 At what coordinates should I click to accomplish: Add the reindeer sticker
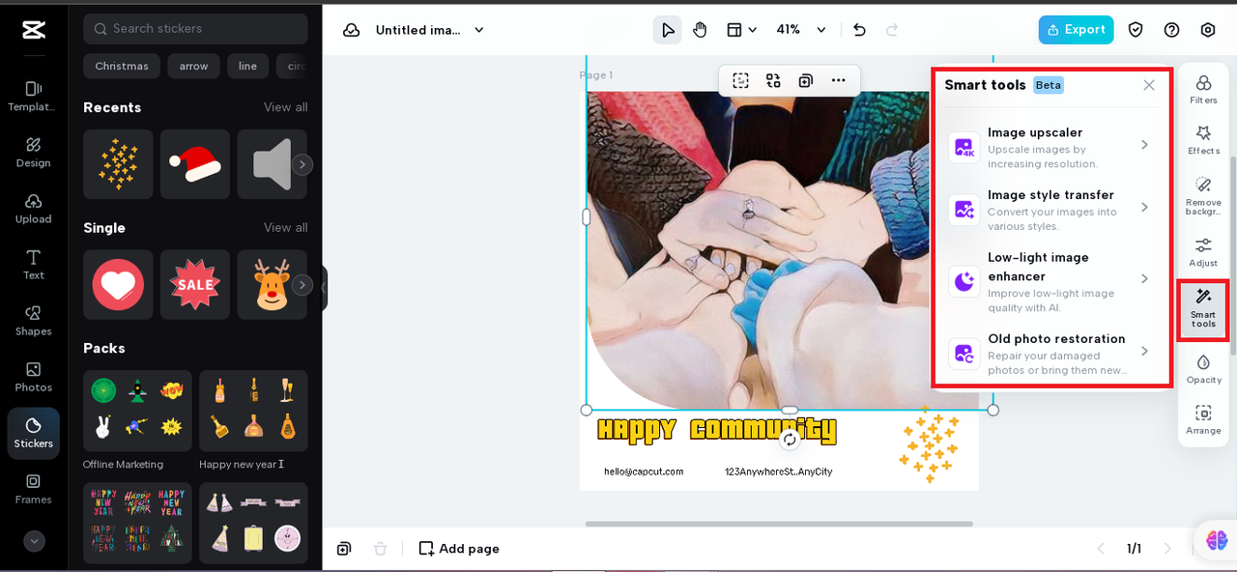click(x=272, y=285)
